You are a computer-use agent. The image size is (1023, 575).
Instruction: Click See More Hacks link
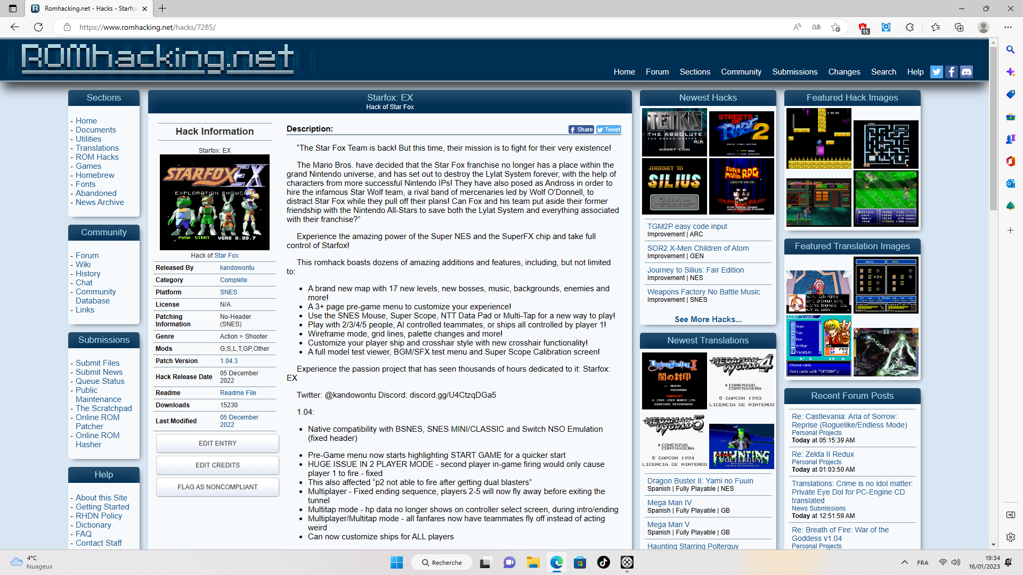click(x=708, y=319)
